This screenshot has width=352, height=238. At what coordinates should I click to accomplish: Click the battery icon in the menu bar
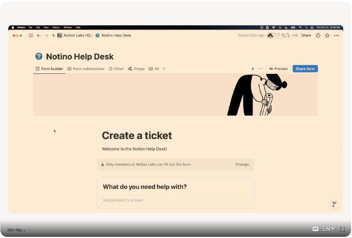coord(293,27)
